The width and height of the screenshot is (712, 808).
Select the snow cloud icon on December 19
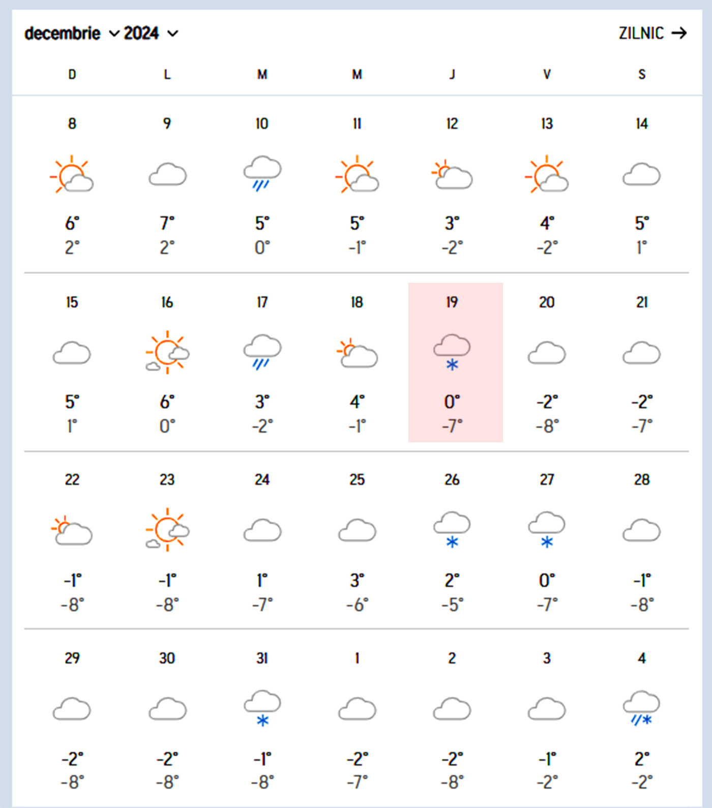coord(452,351)
